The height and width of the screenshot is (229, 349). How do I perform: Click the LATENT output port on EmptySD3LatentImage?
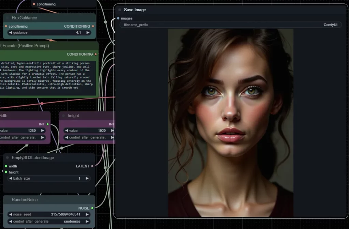pyautogui.click(x=92, y=166)
